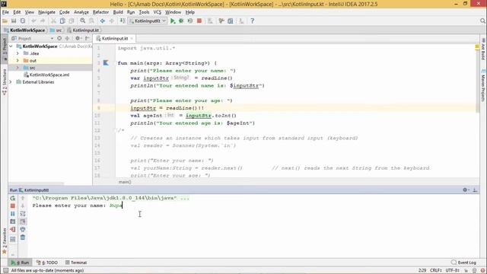The width and height of the screenshot is (487, 274).
Task: Collapse the KotlinWorkSpace project root
Action: [x=11, y=46]
